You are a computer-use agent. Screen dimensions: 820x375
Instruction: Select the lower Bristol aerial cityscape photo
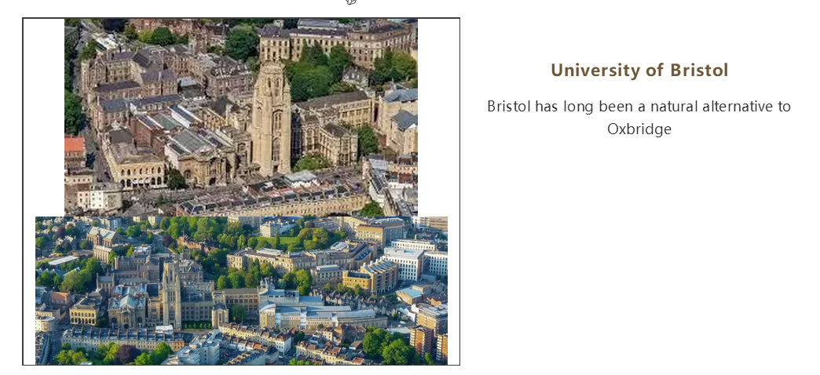(241, 290)
